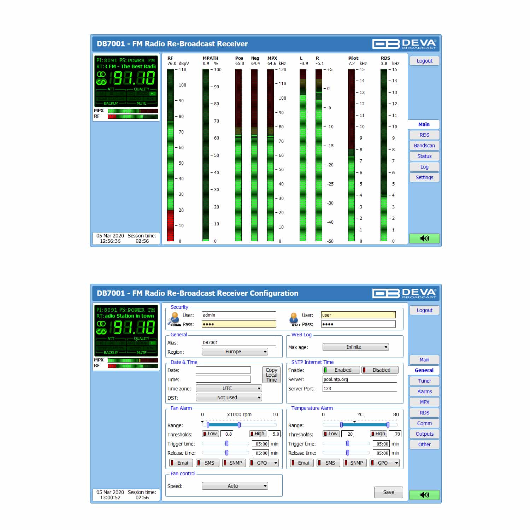Click the Server Port field showing 123
Image resolution: width=530 pixels, height=530 pixels.
[360, 388]
